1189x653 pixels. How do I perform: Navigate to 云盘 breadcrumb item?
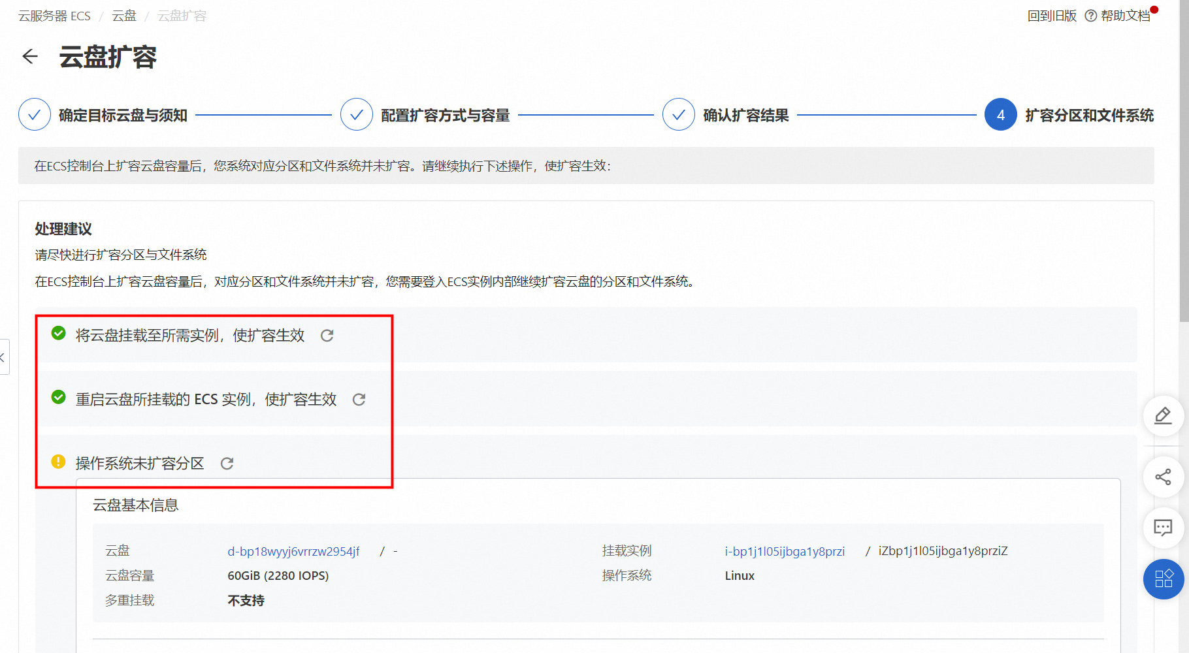point(124,16)
